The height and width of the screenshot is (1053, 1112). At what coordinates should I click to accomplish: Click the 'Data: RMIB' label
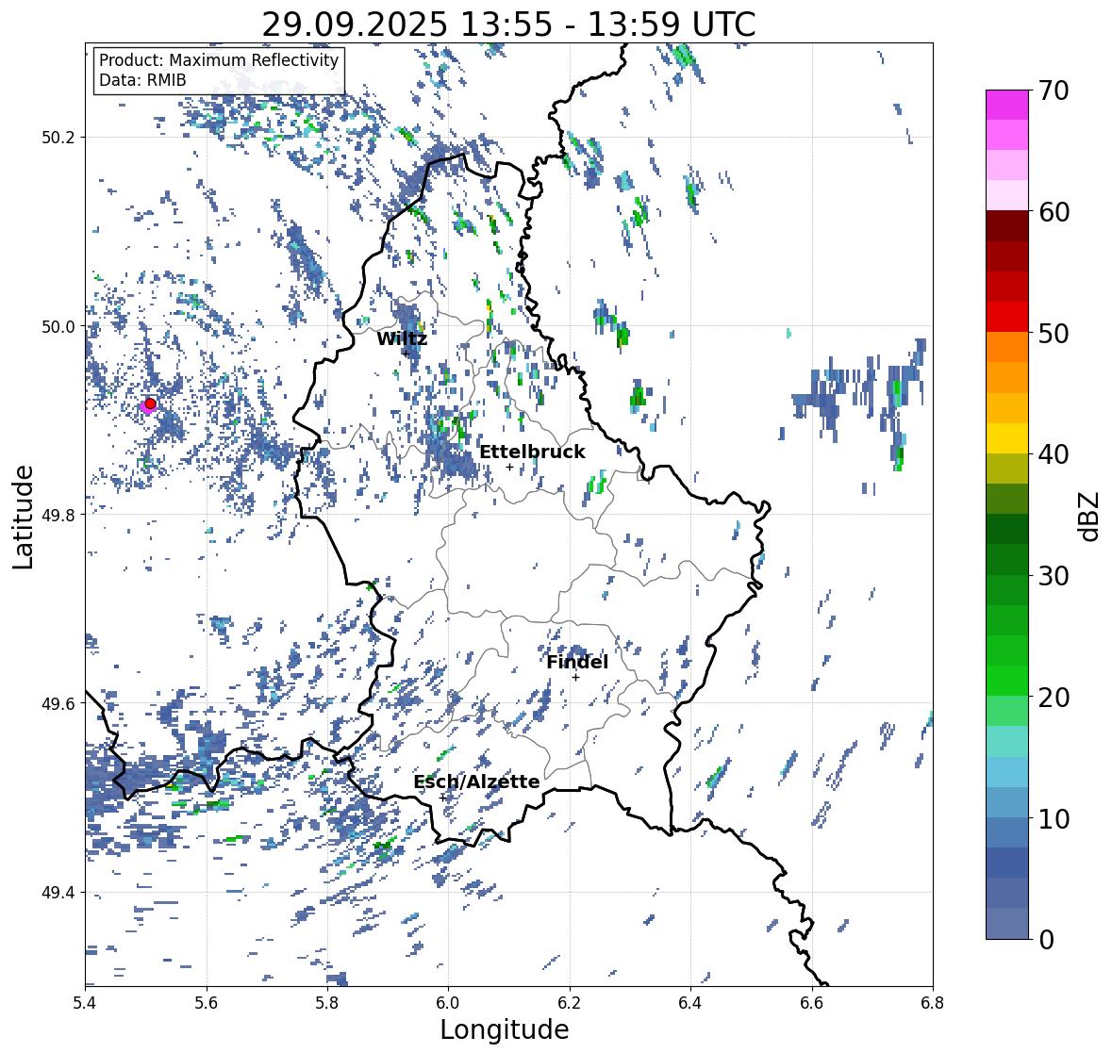(142, 80)
